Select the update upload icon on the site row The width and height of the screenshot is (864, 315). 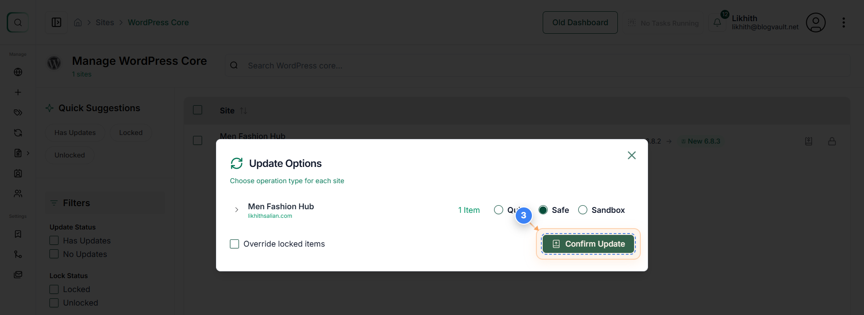[x=809, y=141]
